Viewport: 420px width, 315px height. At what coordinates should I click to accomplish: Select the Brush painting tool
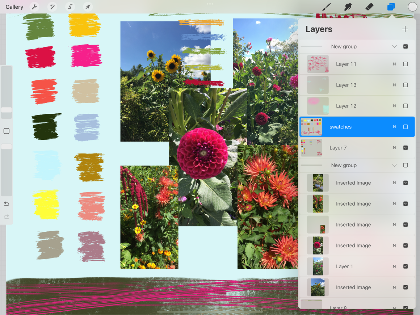coord(325,7)
